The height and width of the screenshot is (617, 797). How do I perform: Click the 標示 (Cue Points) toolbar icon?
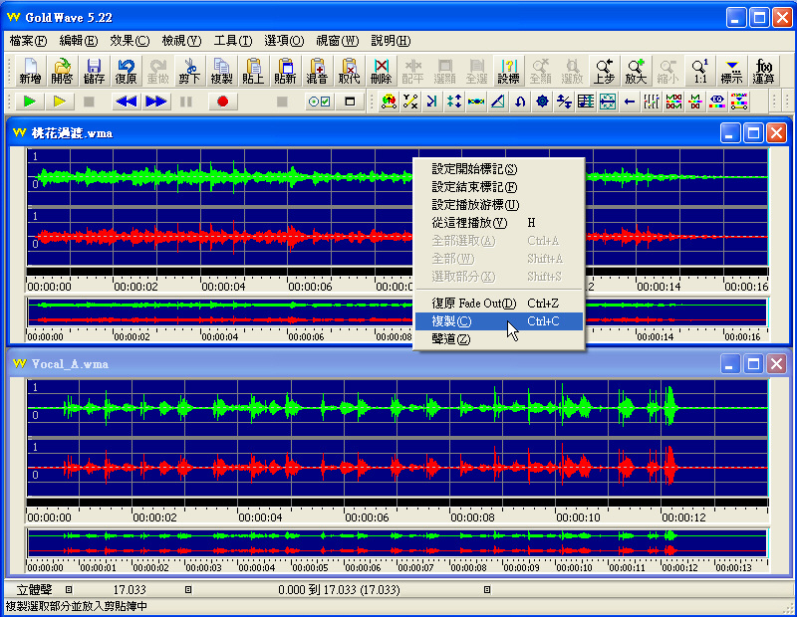point(732,71)
